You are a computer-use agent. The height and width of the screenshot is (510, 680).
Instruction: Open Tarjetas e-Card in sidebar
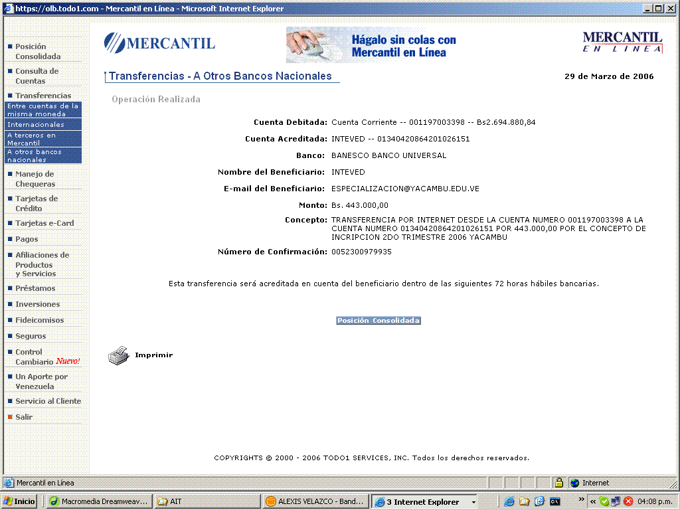(x=44, y=223)
